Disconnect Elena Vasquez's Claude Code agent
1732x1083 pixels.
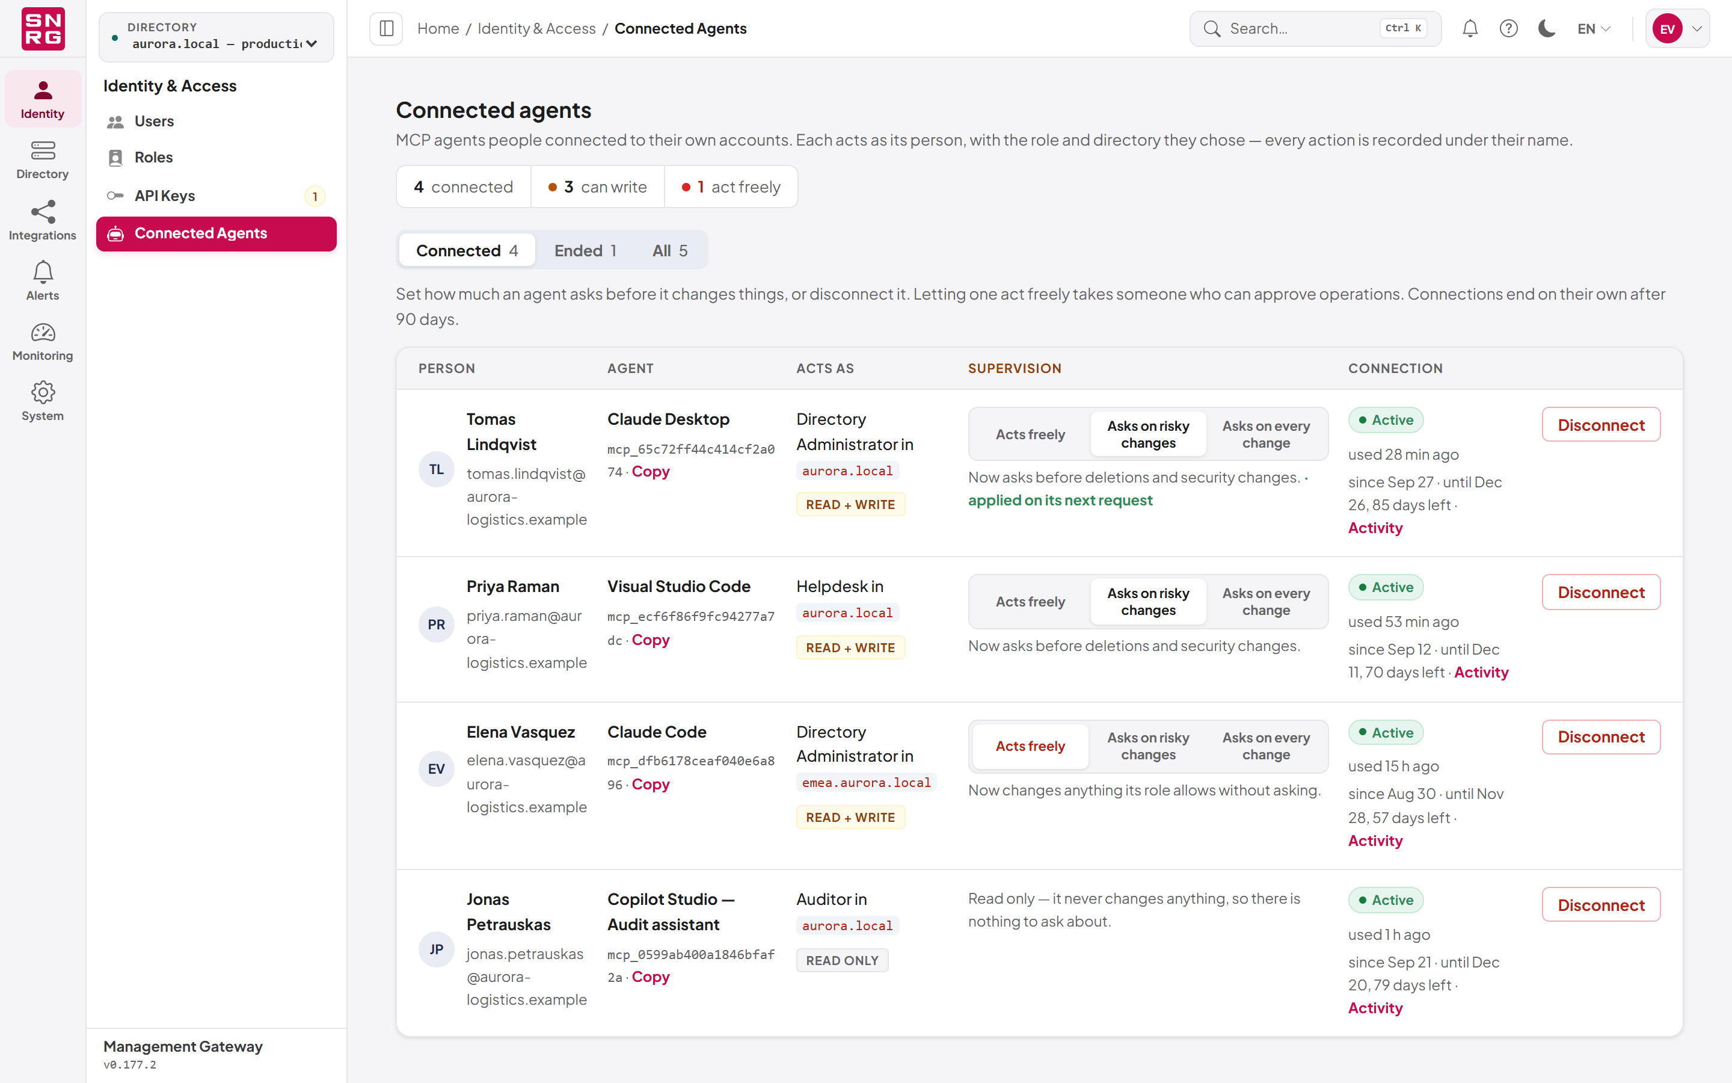coord(1600,736)
